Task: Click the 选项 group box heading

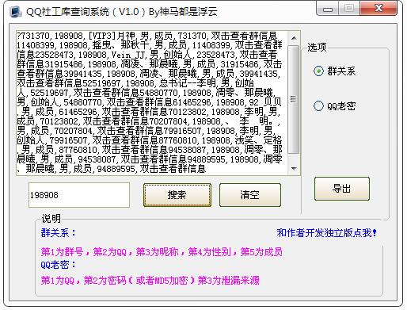Action: [317, 47]
